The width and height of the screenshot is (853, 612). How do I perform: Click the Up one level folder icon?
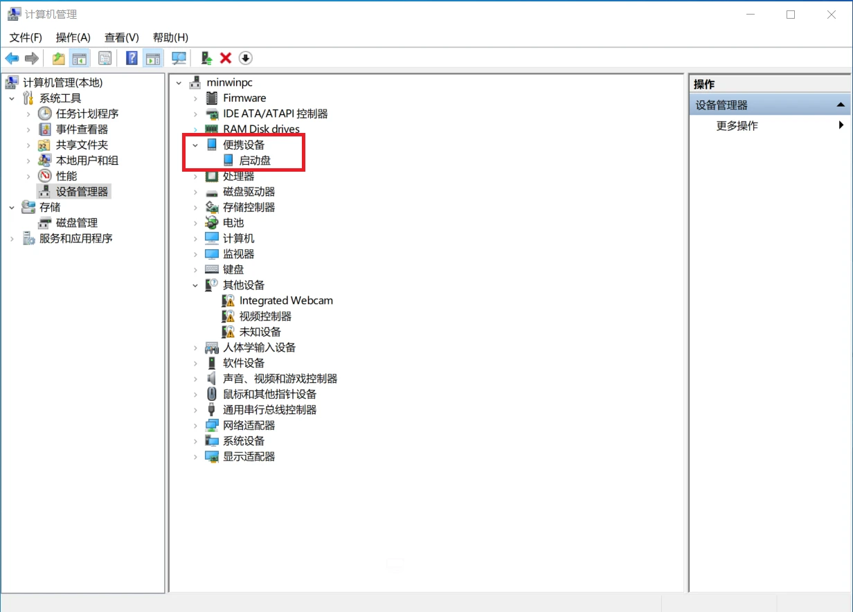coord(59,58)
